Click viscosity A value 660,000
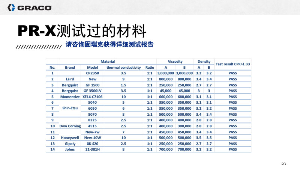 [x=166, y=97]
